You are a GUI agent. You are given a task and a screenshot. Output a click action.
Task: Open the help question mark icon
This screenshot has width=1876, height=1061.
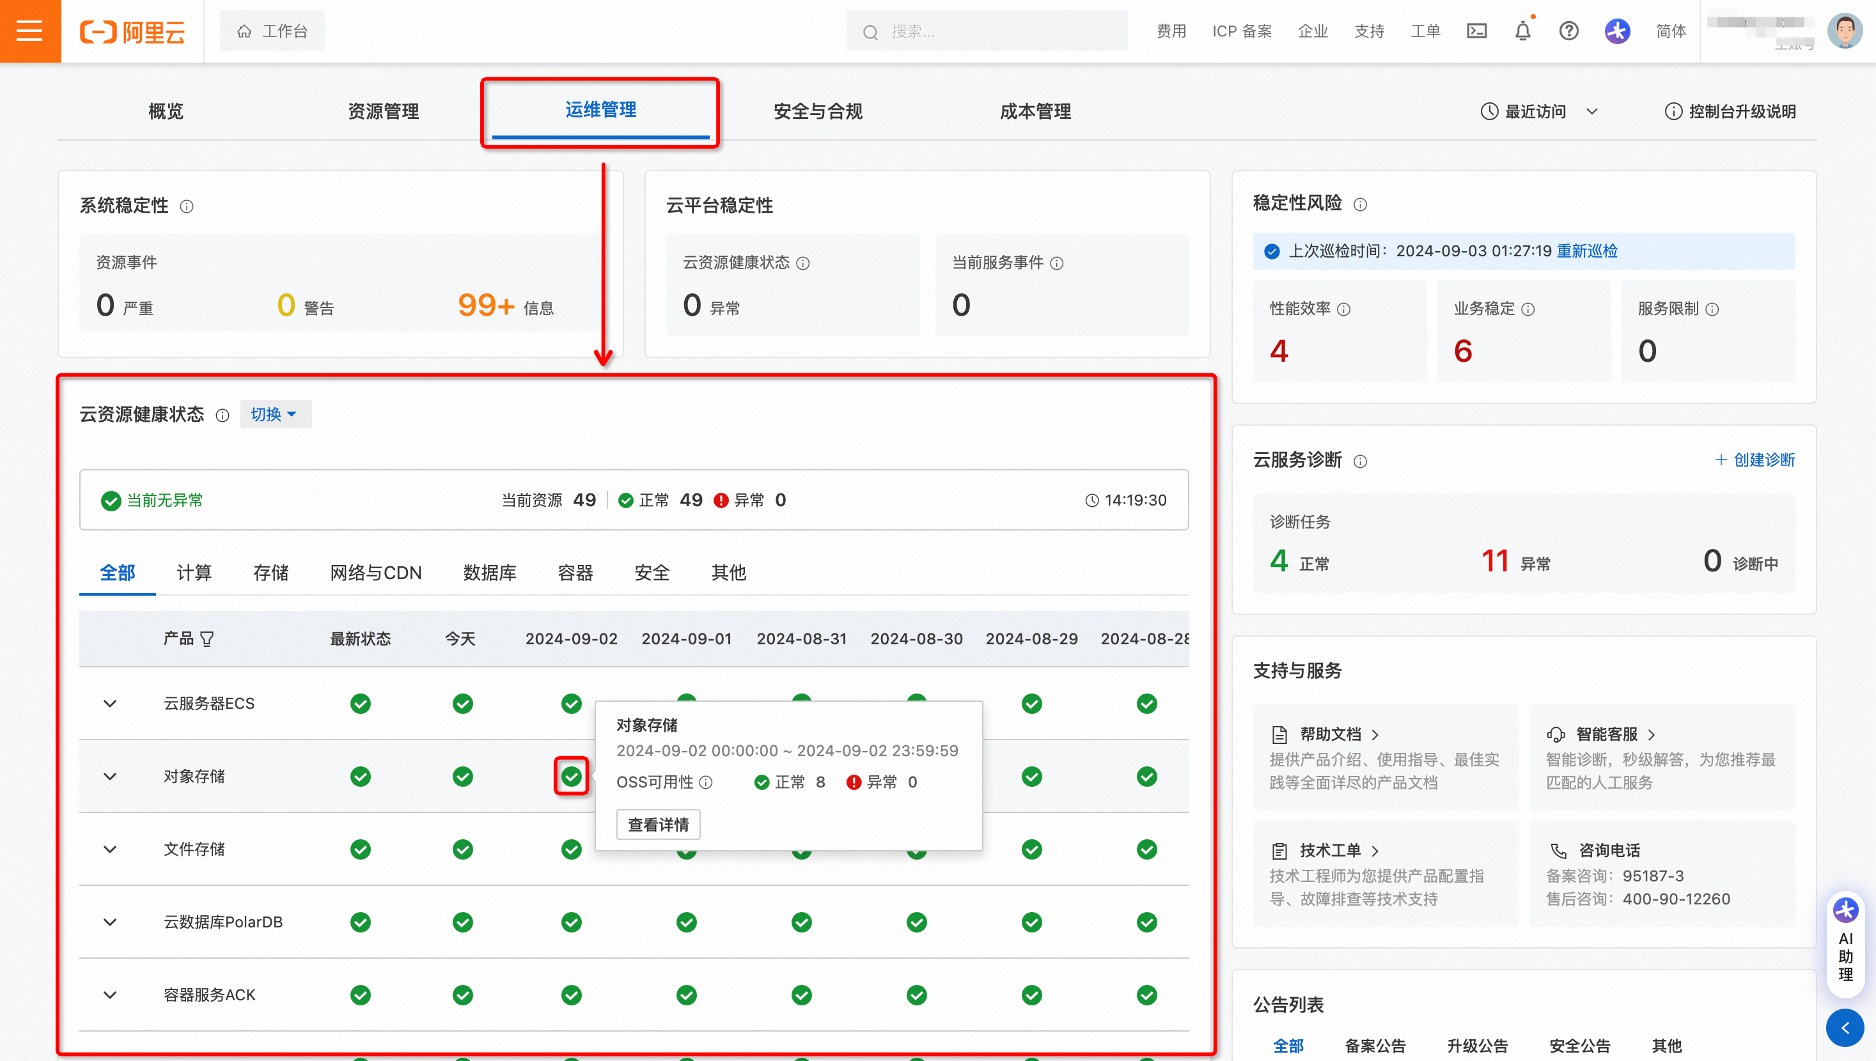click(1568, 31)
